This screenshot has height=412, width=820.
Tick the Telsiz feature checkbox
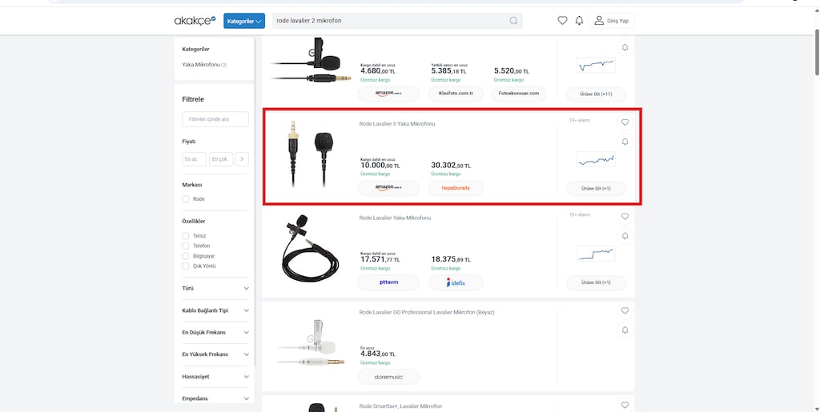tap(186, 236)
